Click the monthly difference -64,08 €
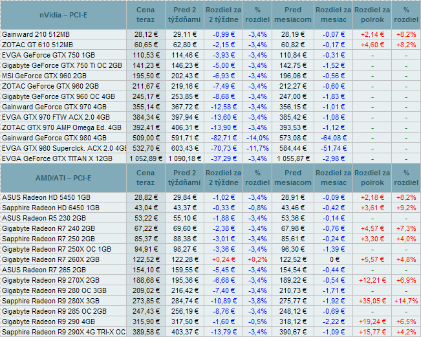 point(334,138)
